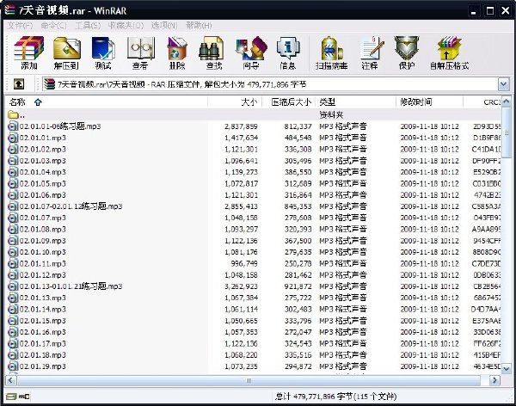Screen dimensions: 516x406
Task: Click the file icon of 02.01.04.mp3
Action: [13, 172]
